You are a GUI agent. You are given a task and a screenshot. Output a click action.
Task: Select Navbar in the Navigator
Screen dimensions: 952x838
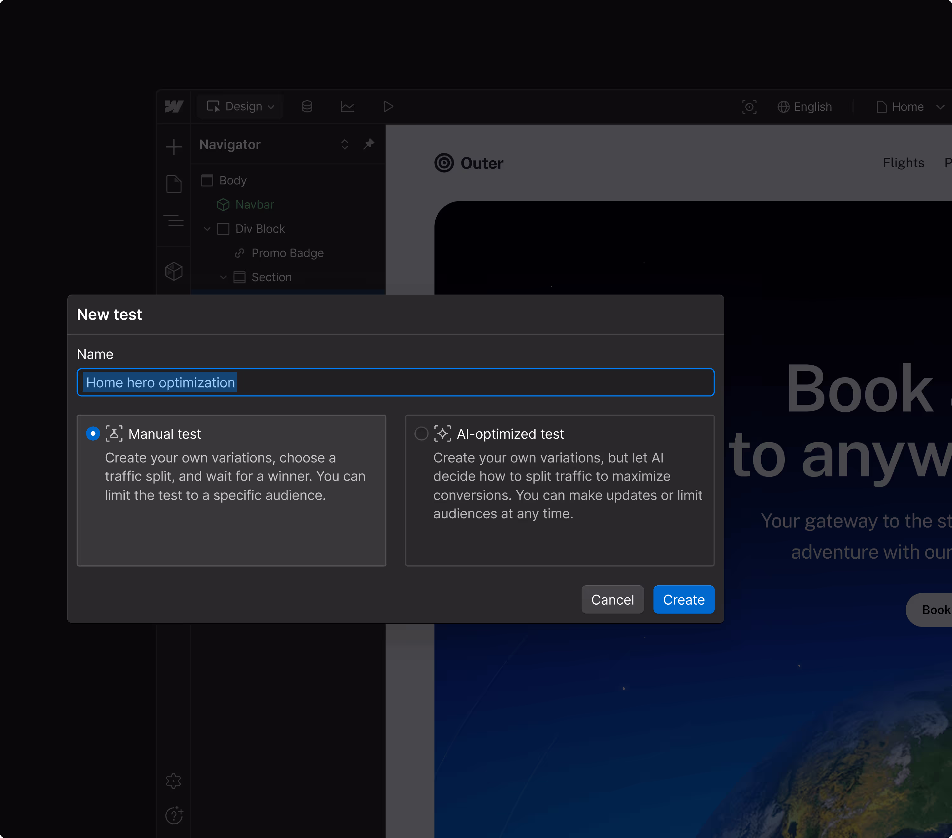pos(254,204)
